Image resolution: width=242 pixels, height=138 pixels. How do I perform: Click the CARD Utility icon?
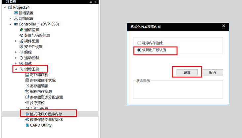pyautogui.click(x=27, y=125)
